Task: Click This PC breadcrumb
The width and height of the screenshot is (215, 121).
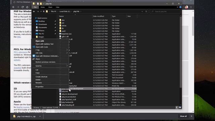Action: pos(53,11)
